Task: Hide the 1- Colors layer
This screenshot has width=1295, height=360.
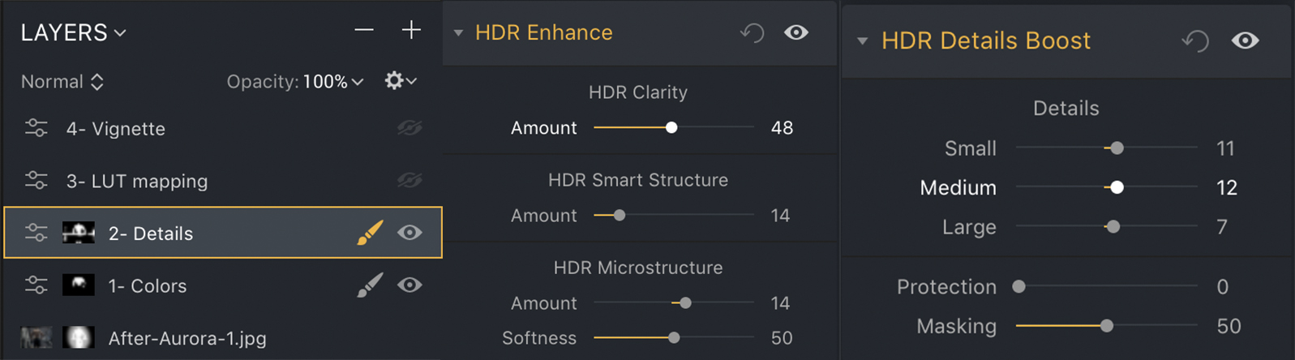Action: click(x=410, y=285)
